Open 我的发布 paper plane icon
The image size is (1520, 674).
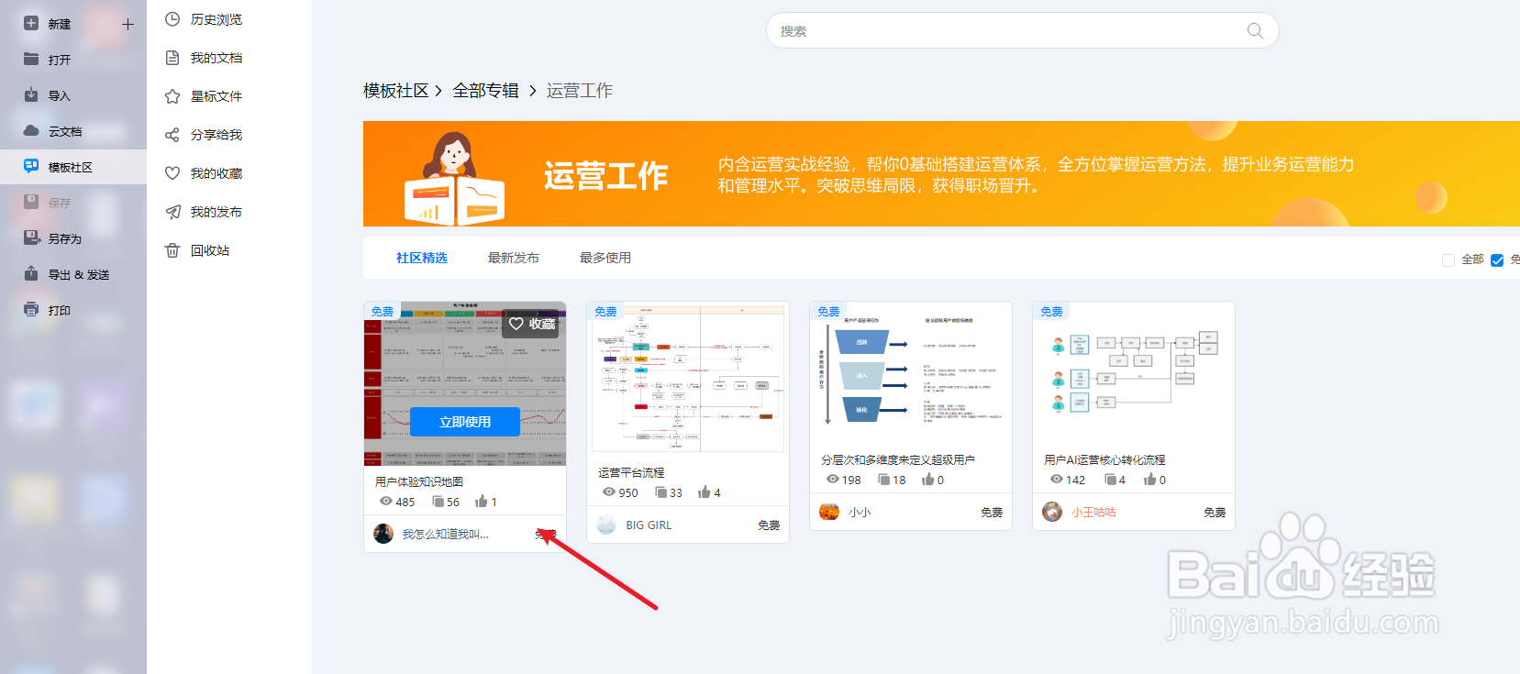172,212
